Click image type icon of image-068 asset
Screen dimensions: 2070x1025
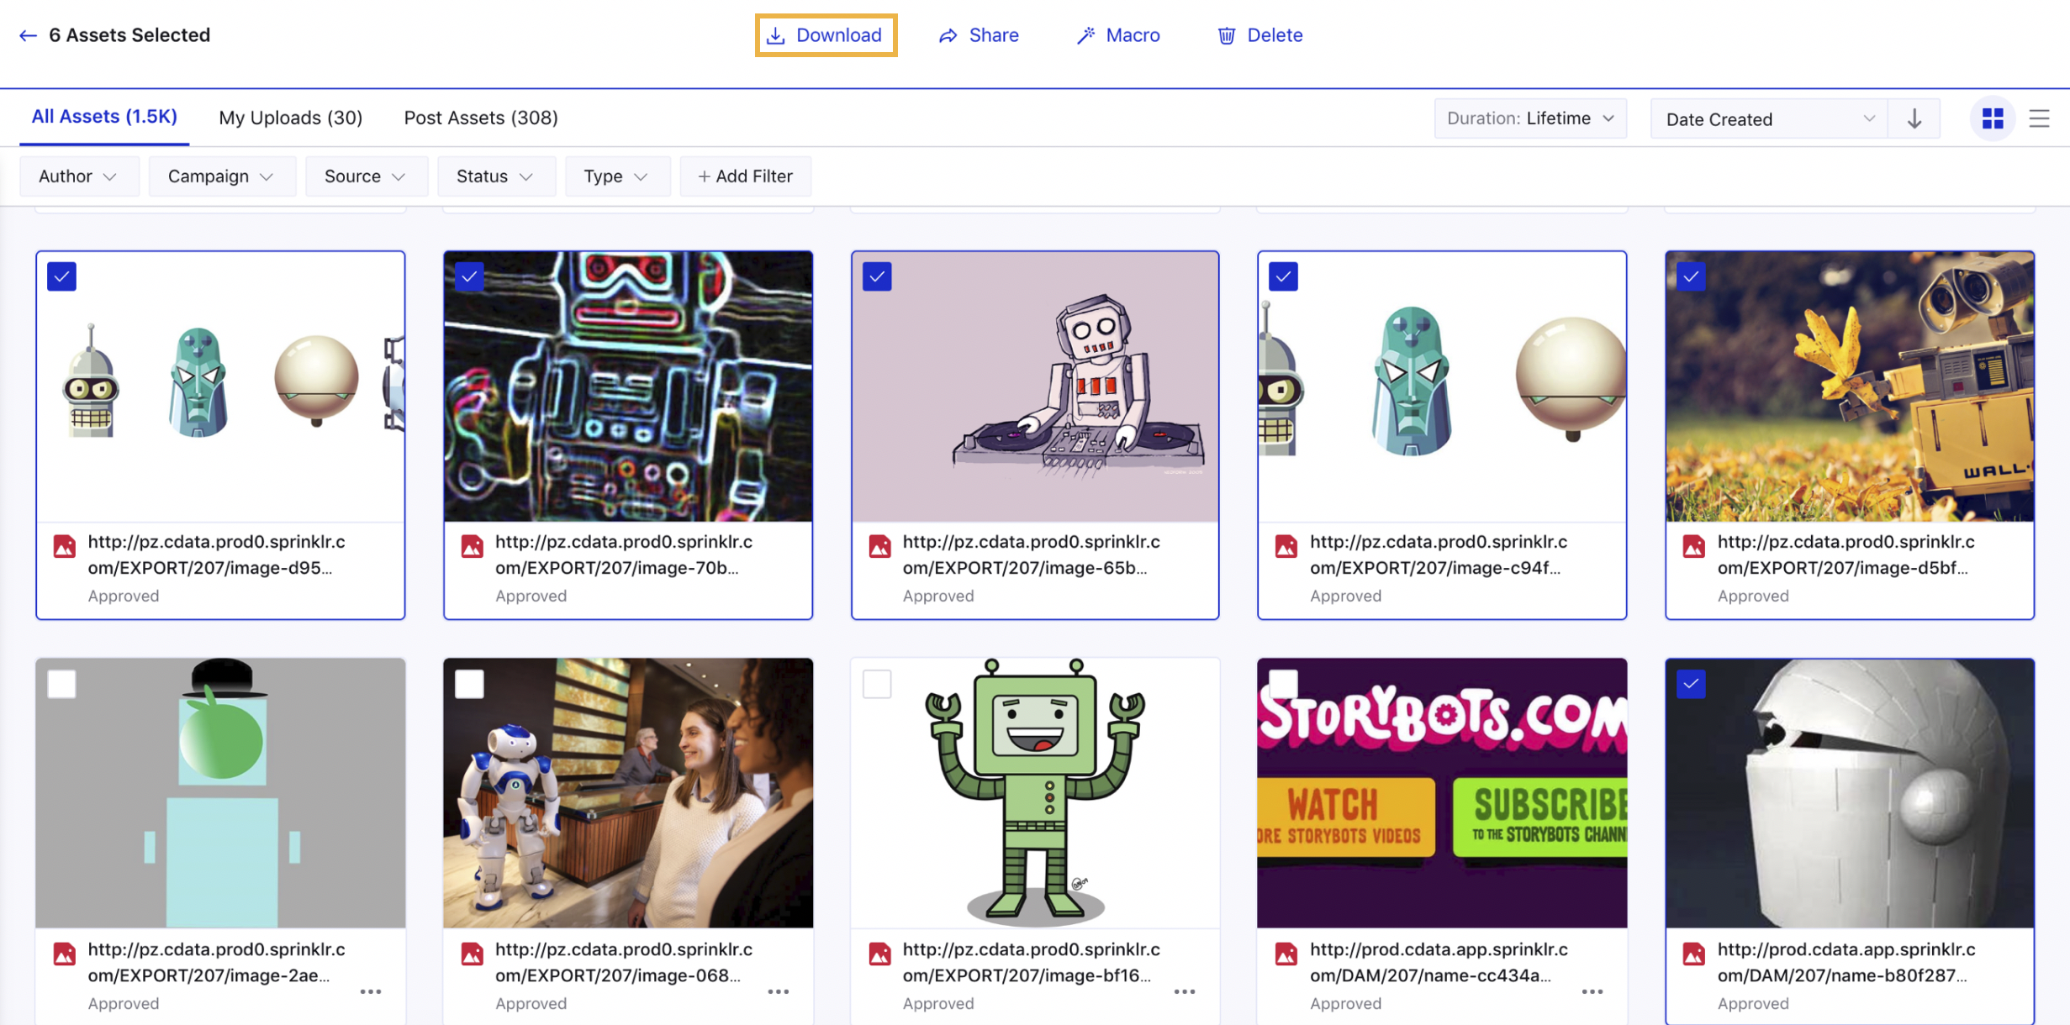(473, 954)
